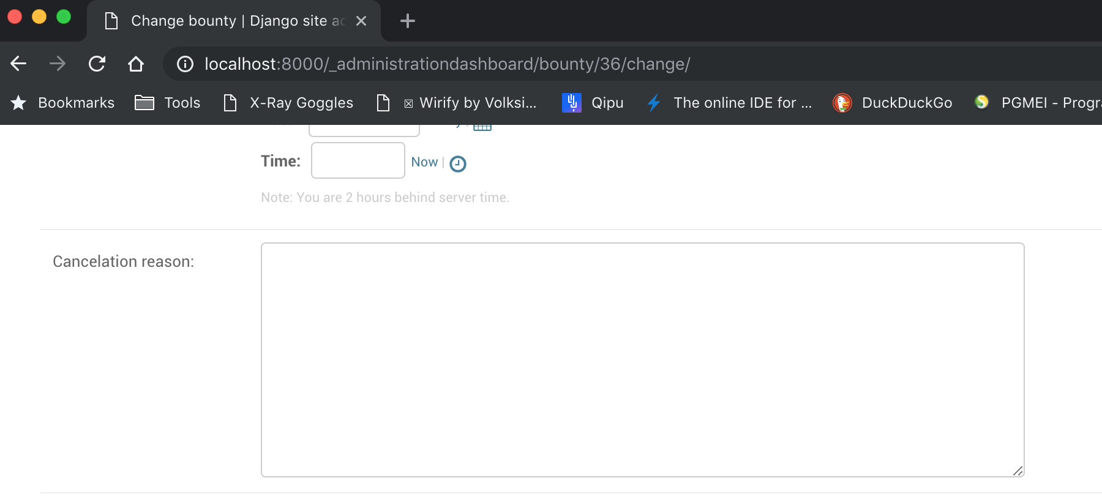Click the server time note text
Image resolution: width=1102 pixels, height=497 pixels.
(385, 197)
